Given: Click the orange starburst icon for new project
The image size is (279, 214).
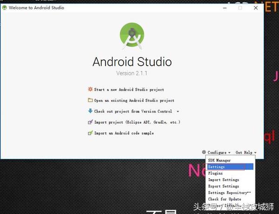Looking at the screenshot, I should click(x=90, y=89).
